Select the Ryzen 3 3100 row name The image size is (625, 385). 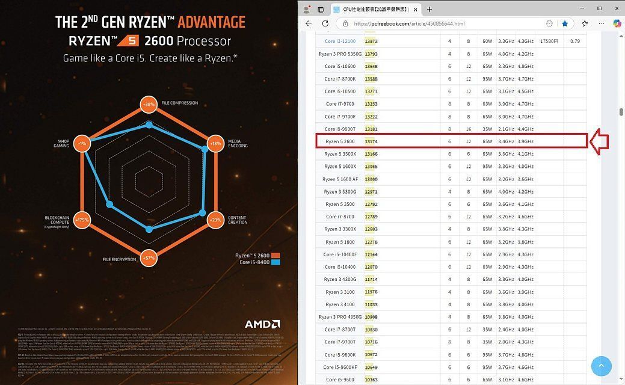point(340,292)
